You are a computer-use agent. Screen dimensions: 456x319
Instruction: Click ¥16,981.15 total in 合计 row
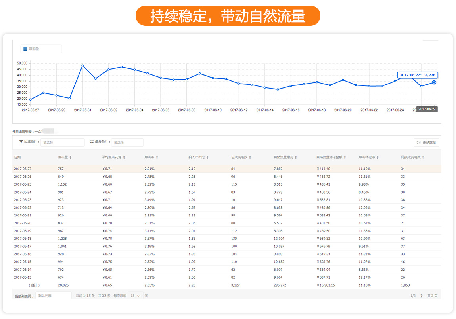pyautogui.click(x=326, y=285)
